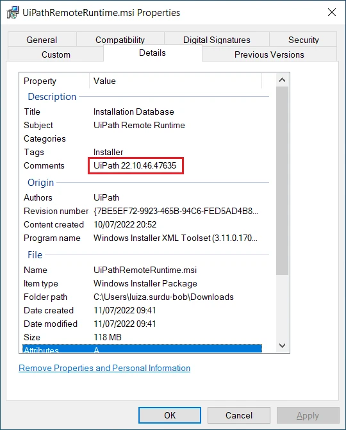This screenshot has height=430, width=346.
Task: Dismiss the dialog with Cancel
Action: click(x=239, y=415)
